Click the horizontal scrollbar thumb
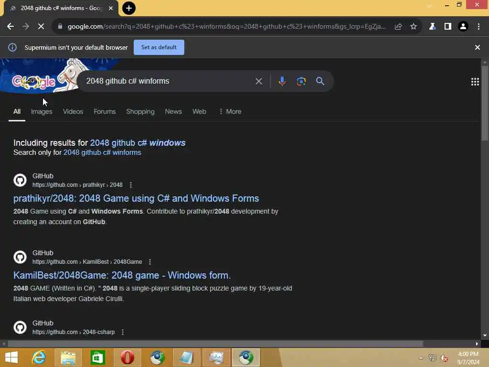Viewport: 489px width, 367px height. click(x=215, y=344)
